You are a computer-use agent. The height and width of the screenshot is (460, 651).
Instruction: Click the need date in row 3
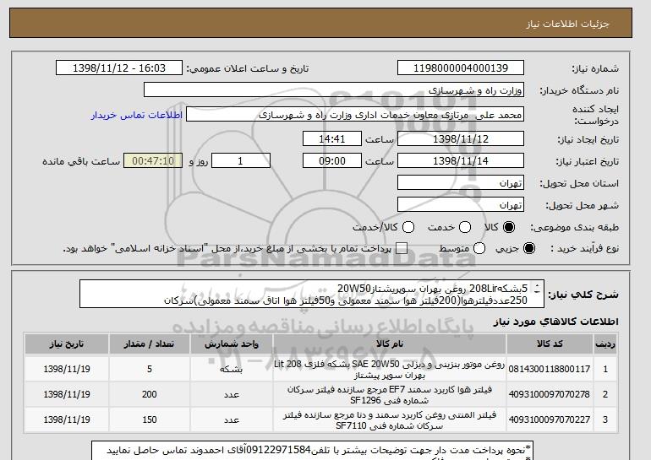pos(67,419)
